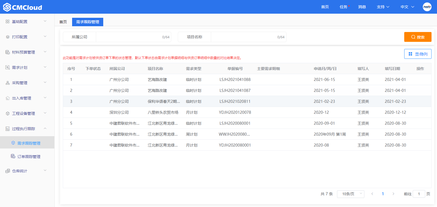Click the cell LSJH2021020811

[235, 101]
